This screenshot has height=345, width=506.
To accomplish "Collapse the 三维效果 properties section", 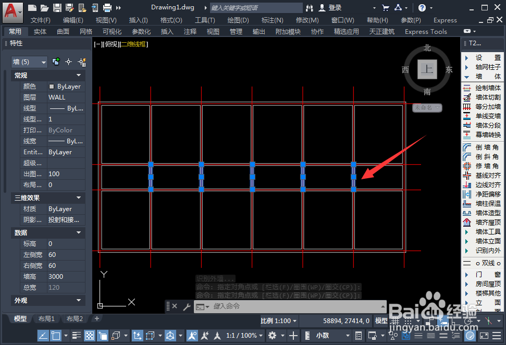I will pyautogui.click(x=79, y=198).
